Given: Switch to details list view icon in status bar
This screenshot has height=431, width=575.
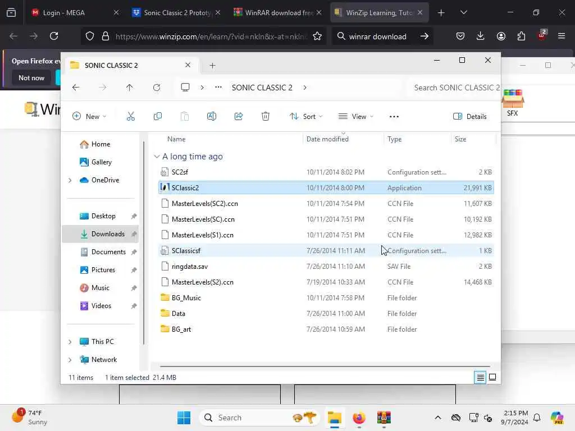Looking at the screenshot, I should pos(480,377).
